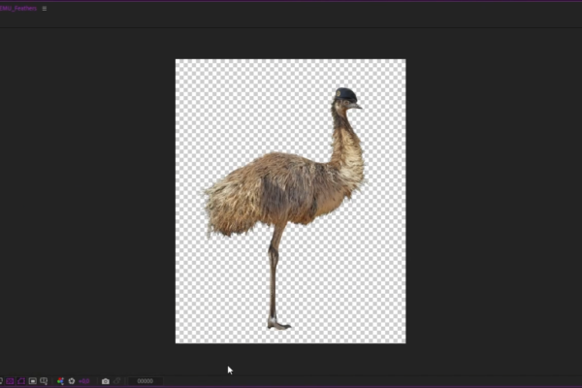This screenshot has height=388, width=582.
Task: Take a snapshot with the camera icon
Action: click(x=106, y=381)
